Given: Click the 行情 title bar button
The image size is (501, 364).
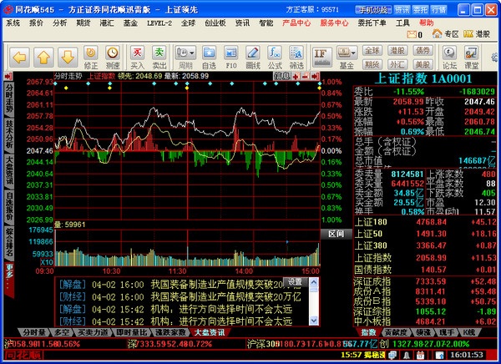Looking at the screenshot, I should 438,10.
